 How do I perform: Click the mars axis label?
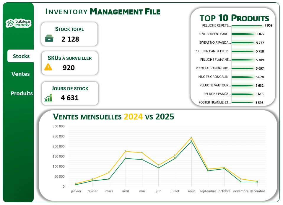pos(109,191)
